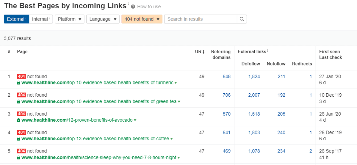
Task: Open the science-sleep 7-8 hours page link
Action: [99, 157]
